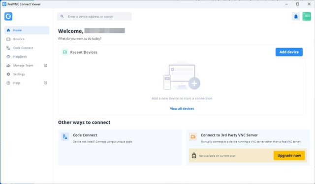Screen dimensions: 315x184
Task: Maximize the RealVNC Connect Viewer window
Action: pyautogui.click(x=298, y=4)
